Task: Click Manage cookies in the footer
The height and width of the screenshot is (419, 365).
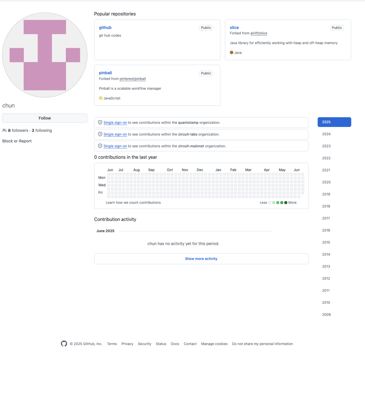Action: click(x=214, y=344)
